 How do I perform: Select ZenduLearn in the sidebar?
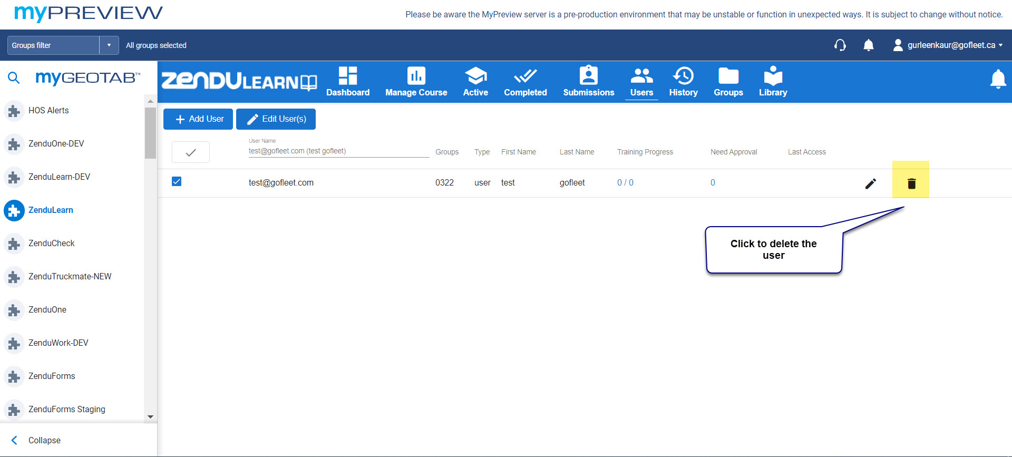[51, 210]
